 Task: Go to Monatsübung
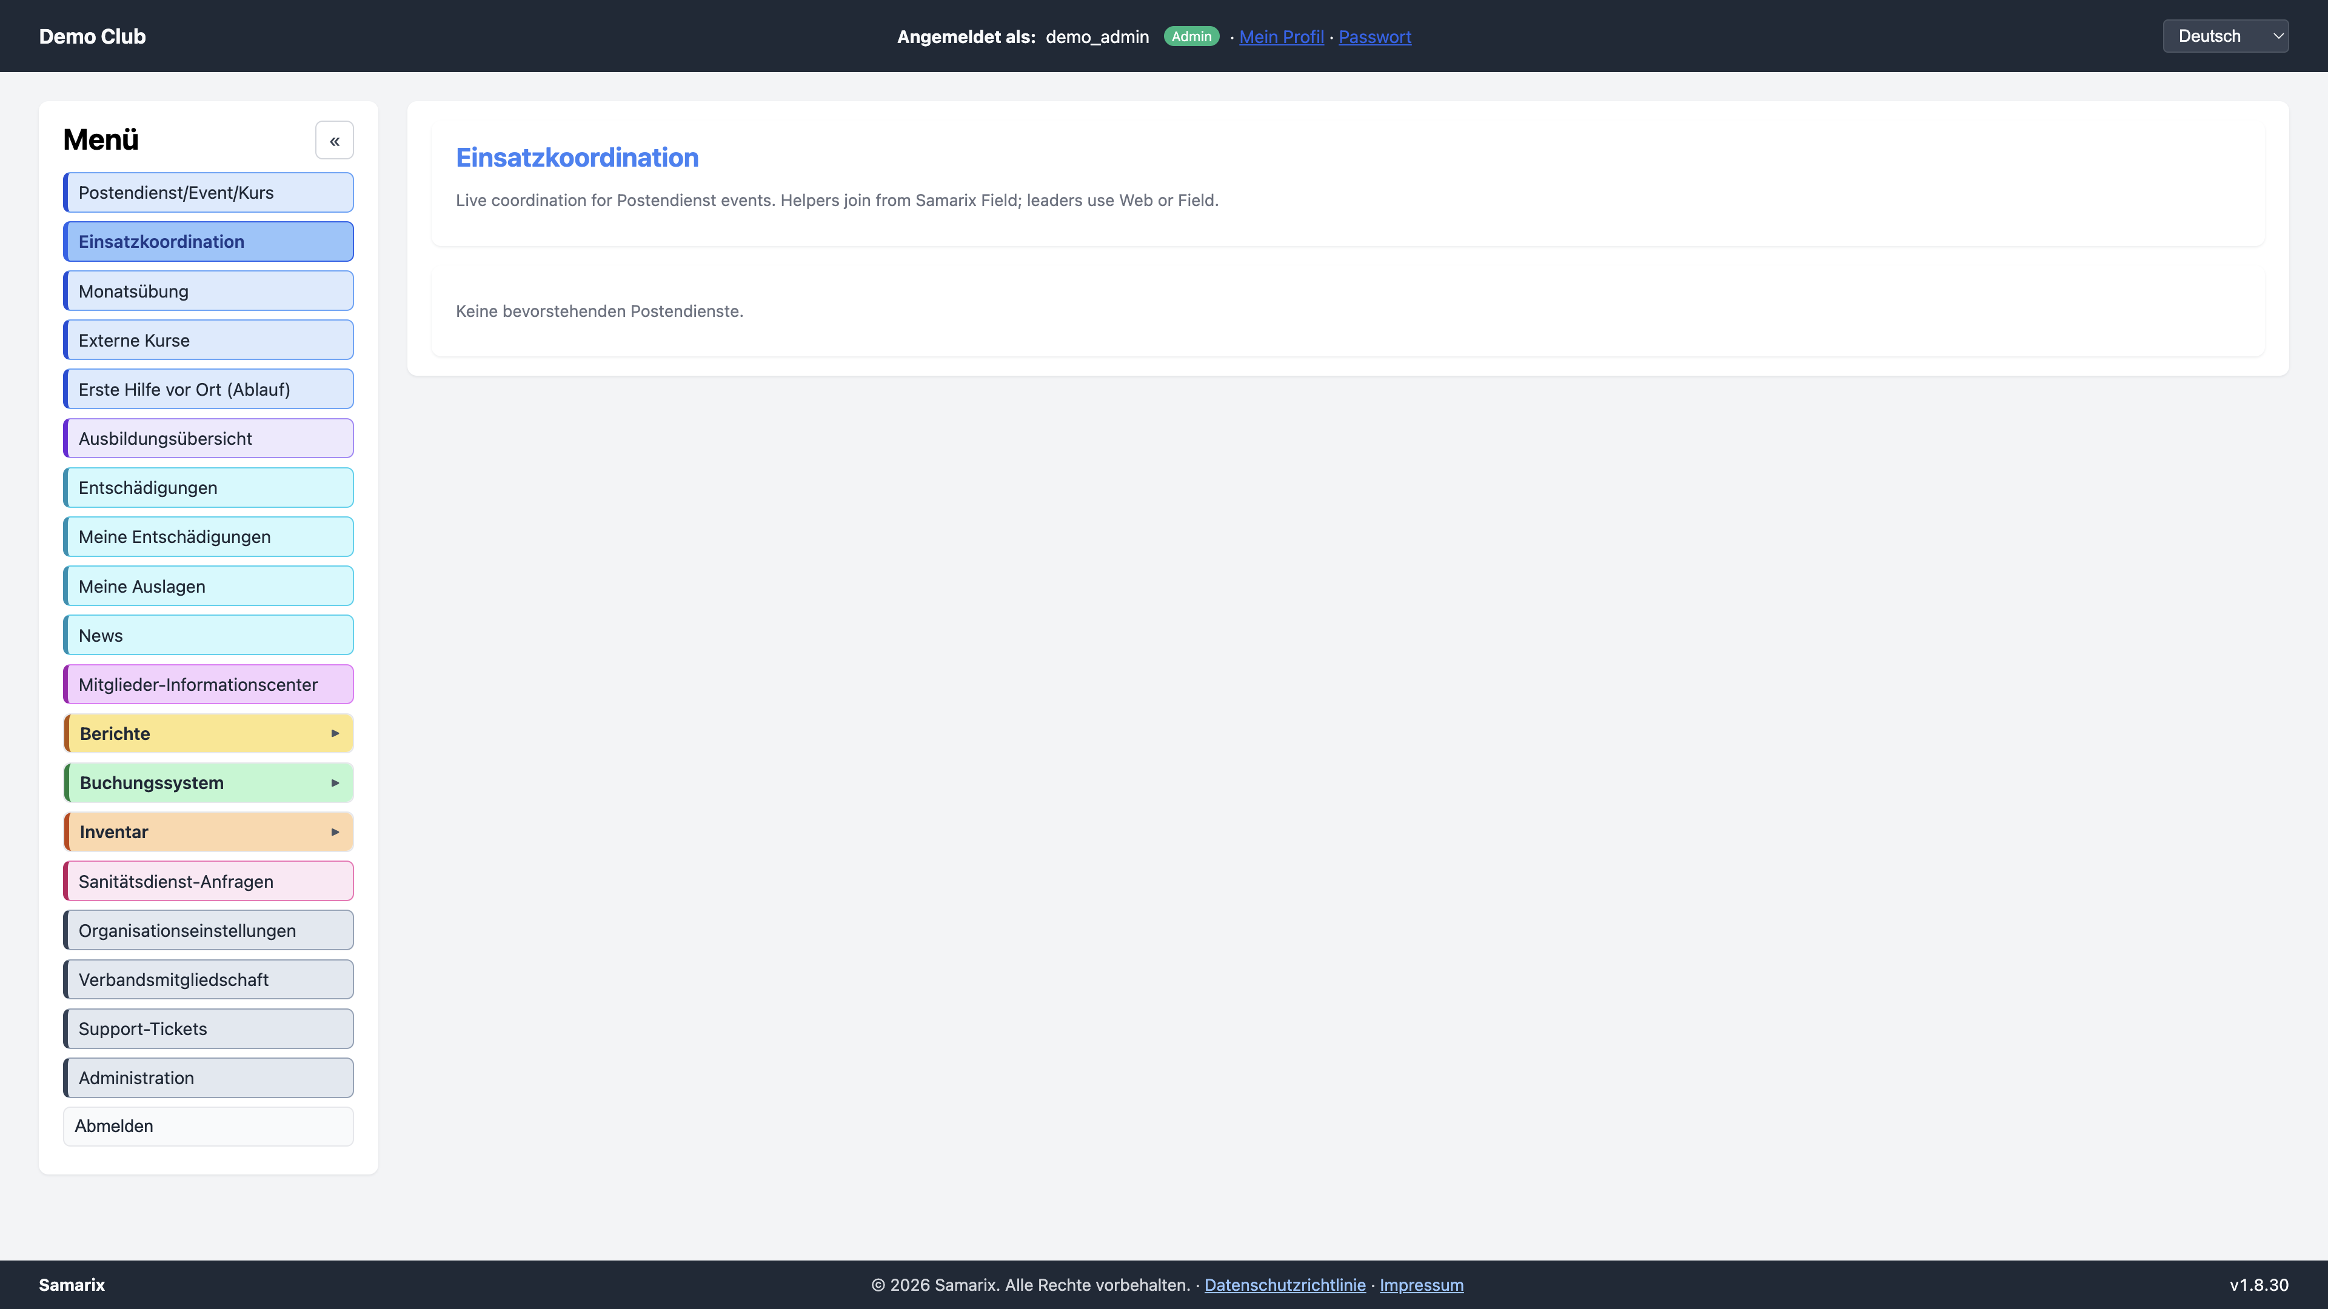tap(209, 291)
